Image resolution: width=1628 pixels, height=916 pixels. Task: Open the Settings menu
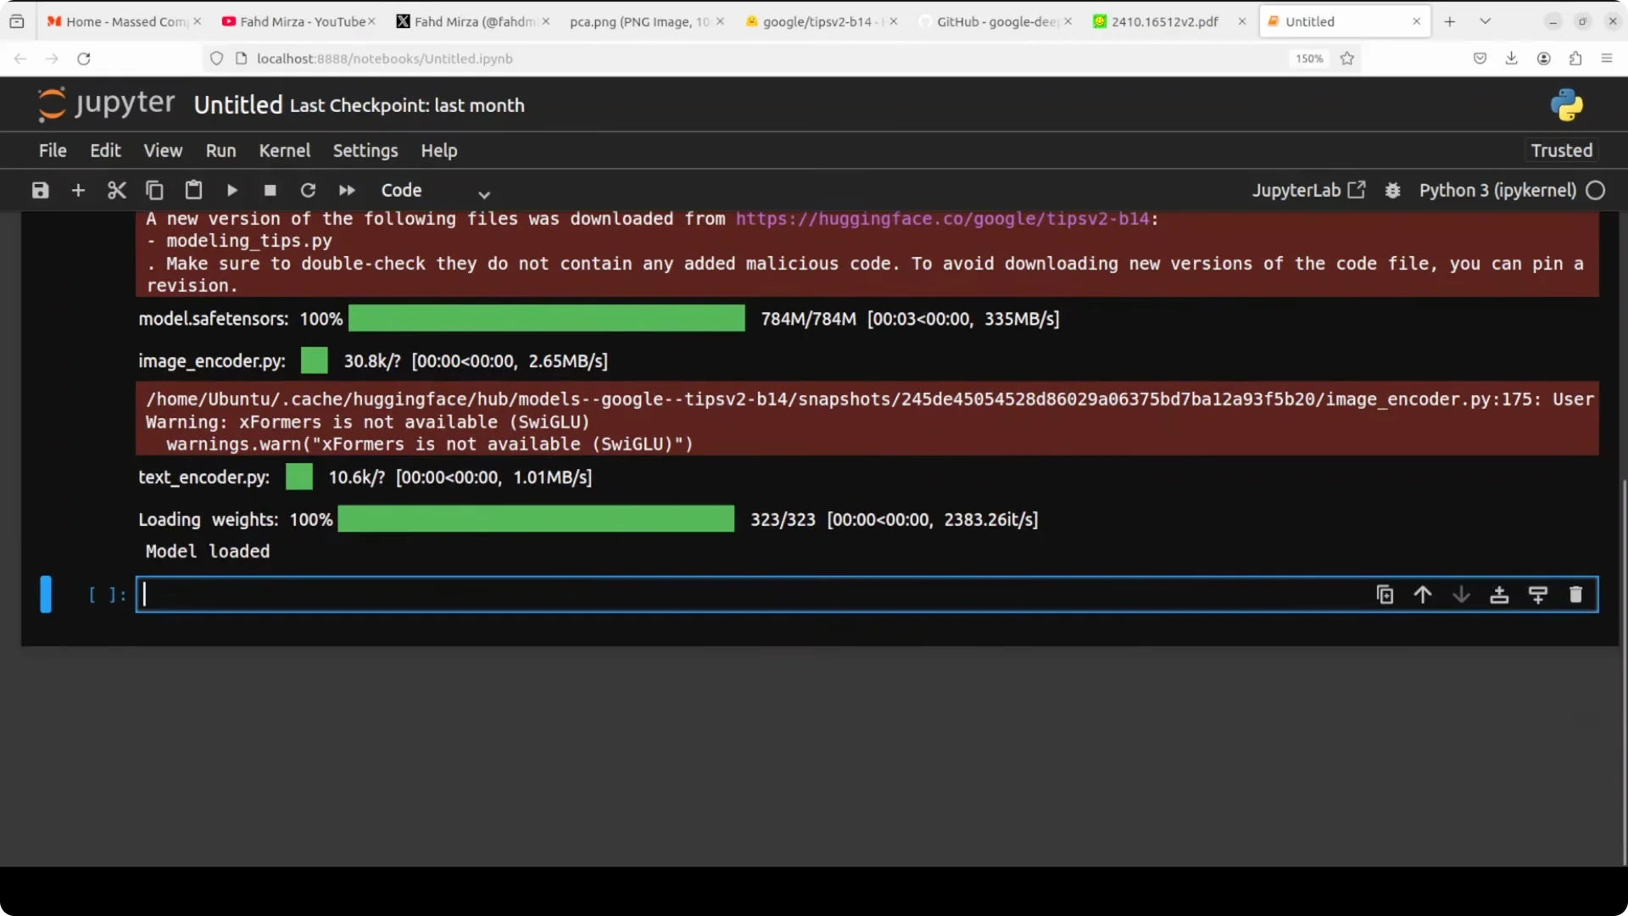pyautogui.click(x=365, y=150)
